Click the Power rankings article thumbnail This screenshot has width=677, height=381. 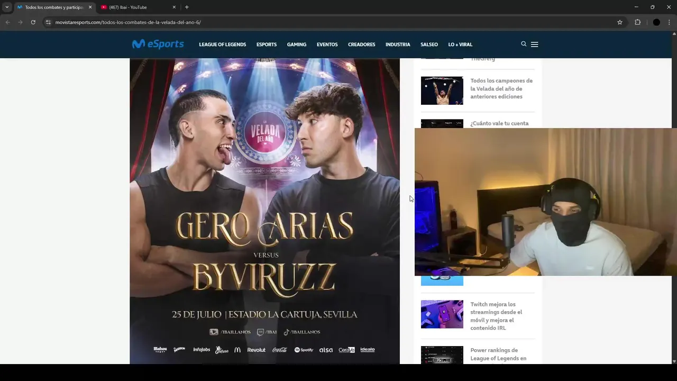(x=442, y=355)
